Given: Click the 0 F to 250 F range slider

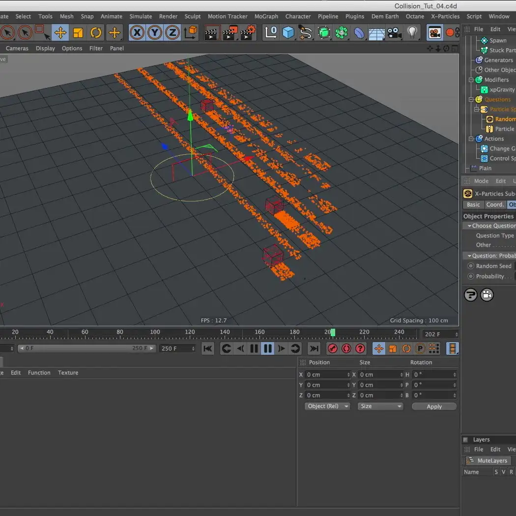Looking at the screenshot, I should click(86, 348).
